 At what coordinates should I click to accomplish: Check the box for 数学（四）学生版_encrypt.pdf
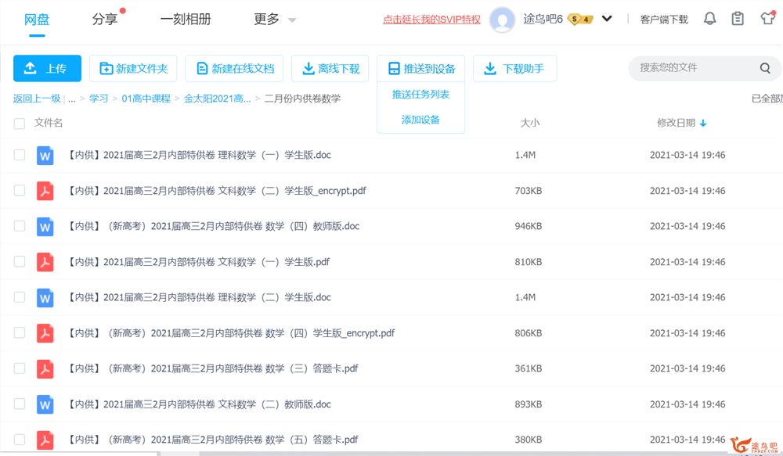click(x=20, y=332)
